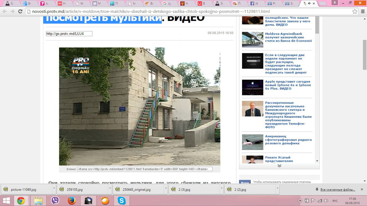Click the Вход login button

pyautogui.click(x=245, y=182)
